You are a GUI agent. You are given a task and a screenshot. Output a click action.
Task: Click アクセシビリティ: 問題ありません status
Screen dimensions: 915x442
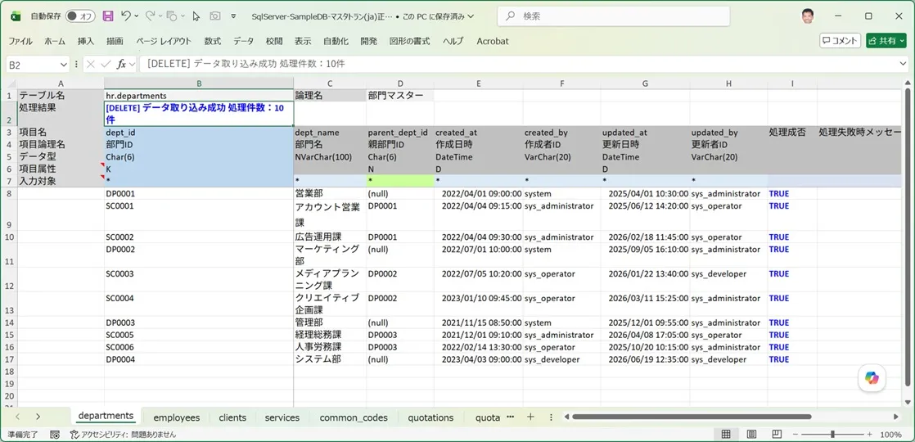123,435
